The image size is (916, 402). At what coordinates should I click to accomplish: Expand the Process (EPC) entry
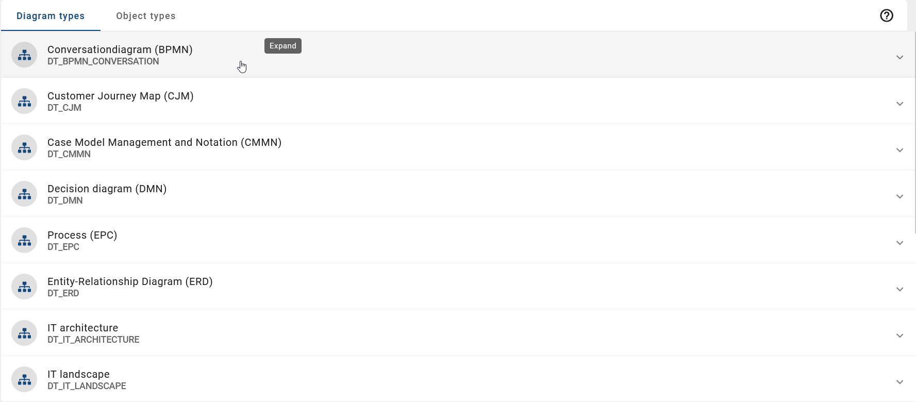coord(900,243)
